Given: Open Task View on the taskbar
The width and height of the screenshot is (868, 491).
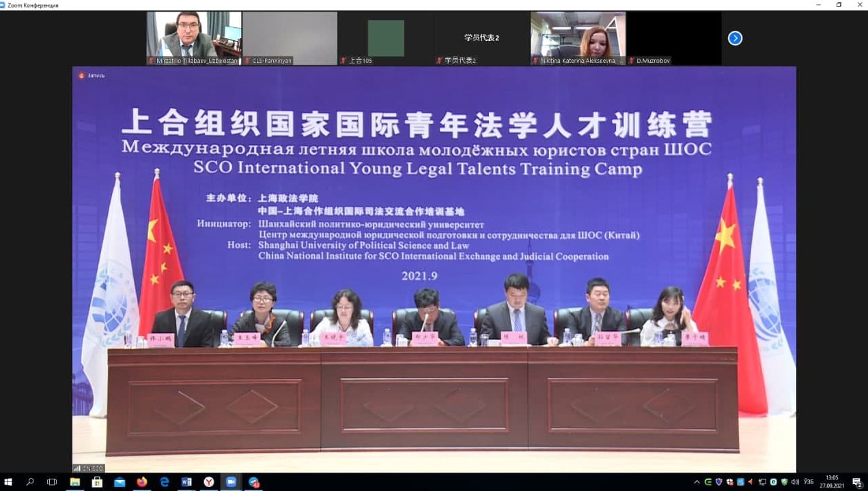Looking at the screenshot, I should 52,482.
